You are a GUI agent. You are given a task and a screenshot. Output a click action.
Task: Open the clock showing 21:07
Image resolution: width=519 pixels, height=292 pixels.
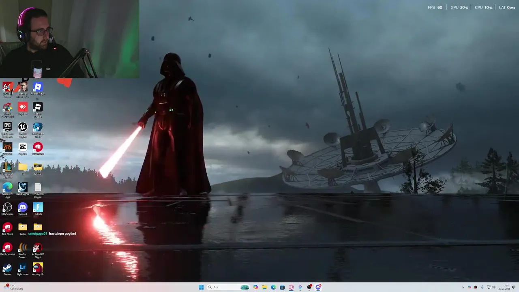click(x=505, y=287)
